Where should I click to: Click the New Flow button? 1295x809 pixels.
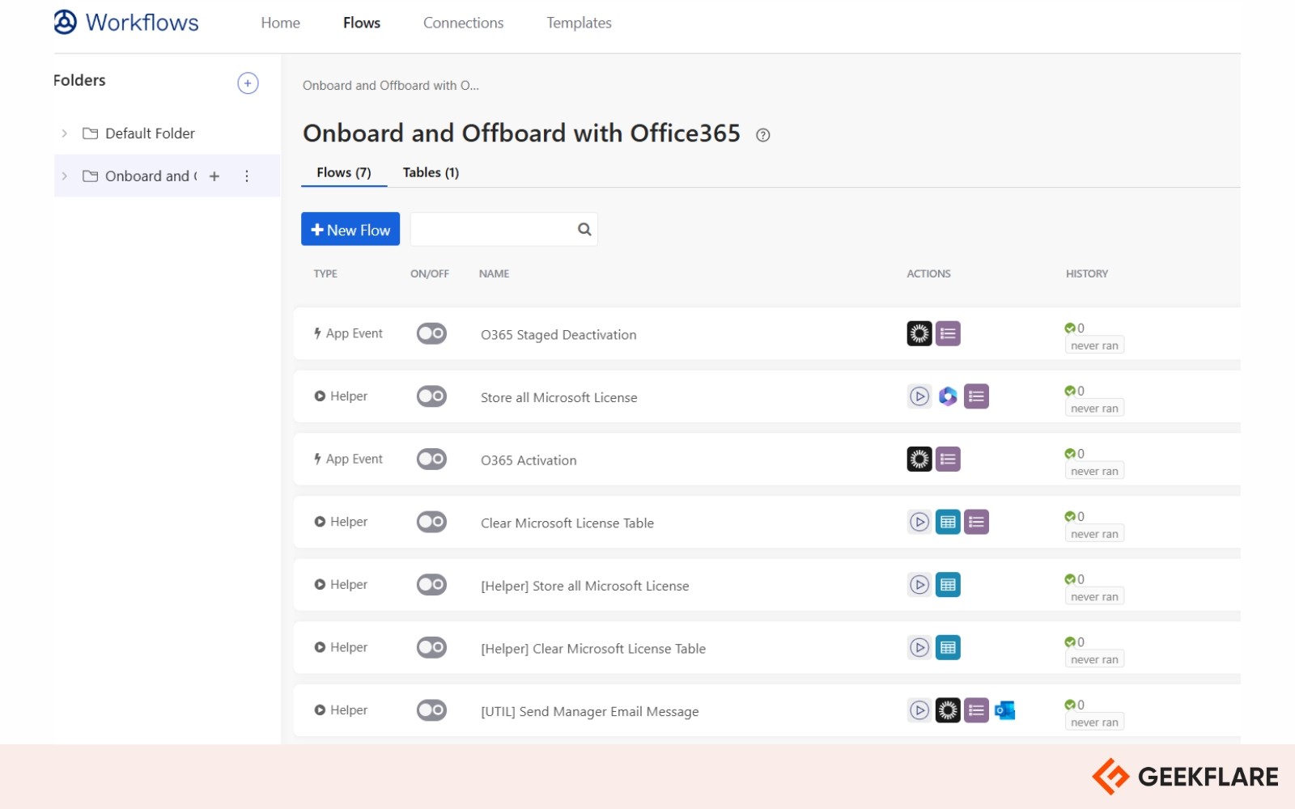[x=350, y=230]
